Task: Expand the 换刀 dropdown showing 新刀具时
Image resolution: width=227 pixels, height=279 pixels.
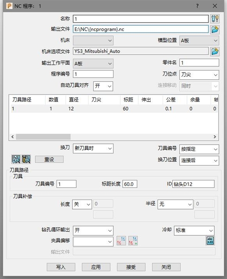Action: 93,148
